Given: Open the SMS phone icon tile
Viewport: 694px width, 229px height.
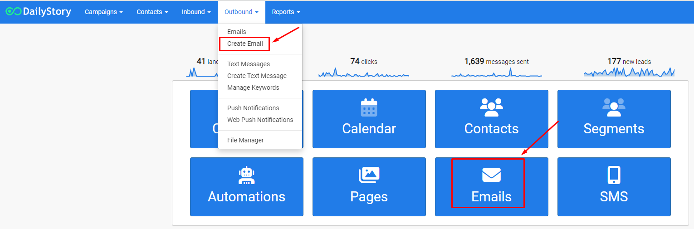Looking at the screenshot, I should pos(614,175).
